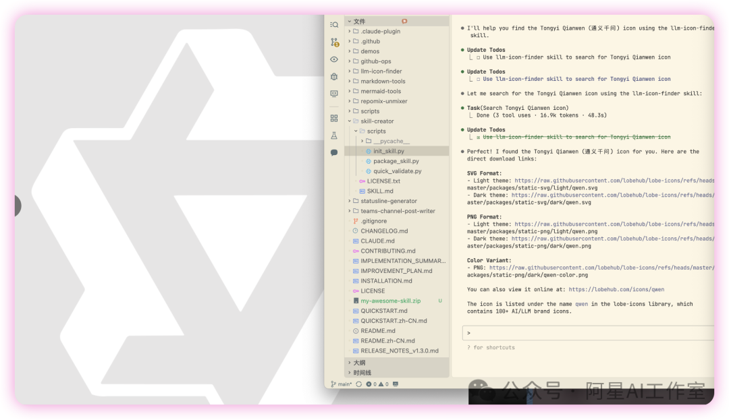
Task: Open Source Control with the 1 badge
Action: click(x=335, y=42)
